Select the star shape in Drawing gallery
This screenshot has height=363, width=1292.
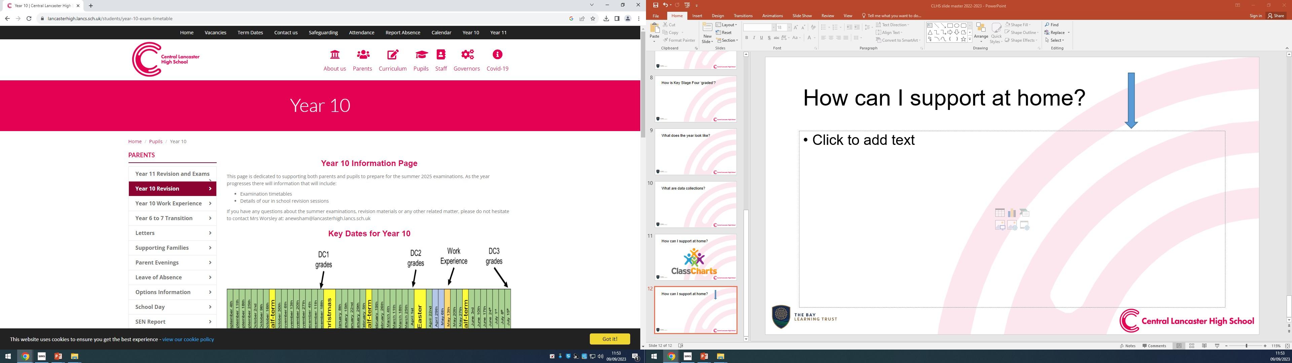point(963,39)
